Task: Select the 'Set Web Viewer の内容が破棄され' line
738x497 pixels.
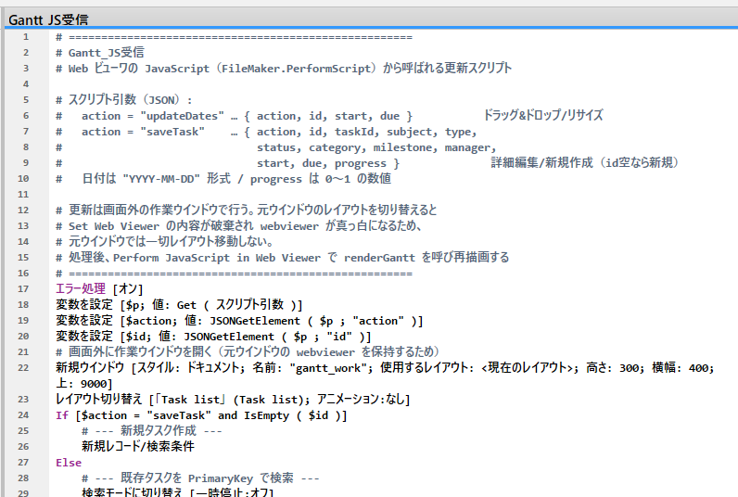Action: click(x=238, y=226)
